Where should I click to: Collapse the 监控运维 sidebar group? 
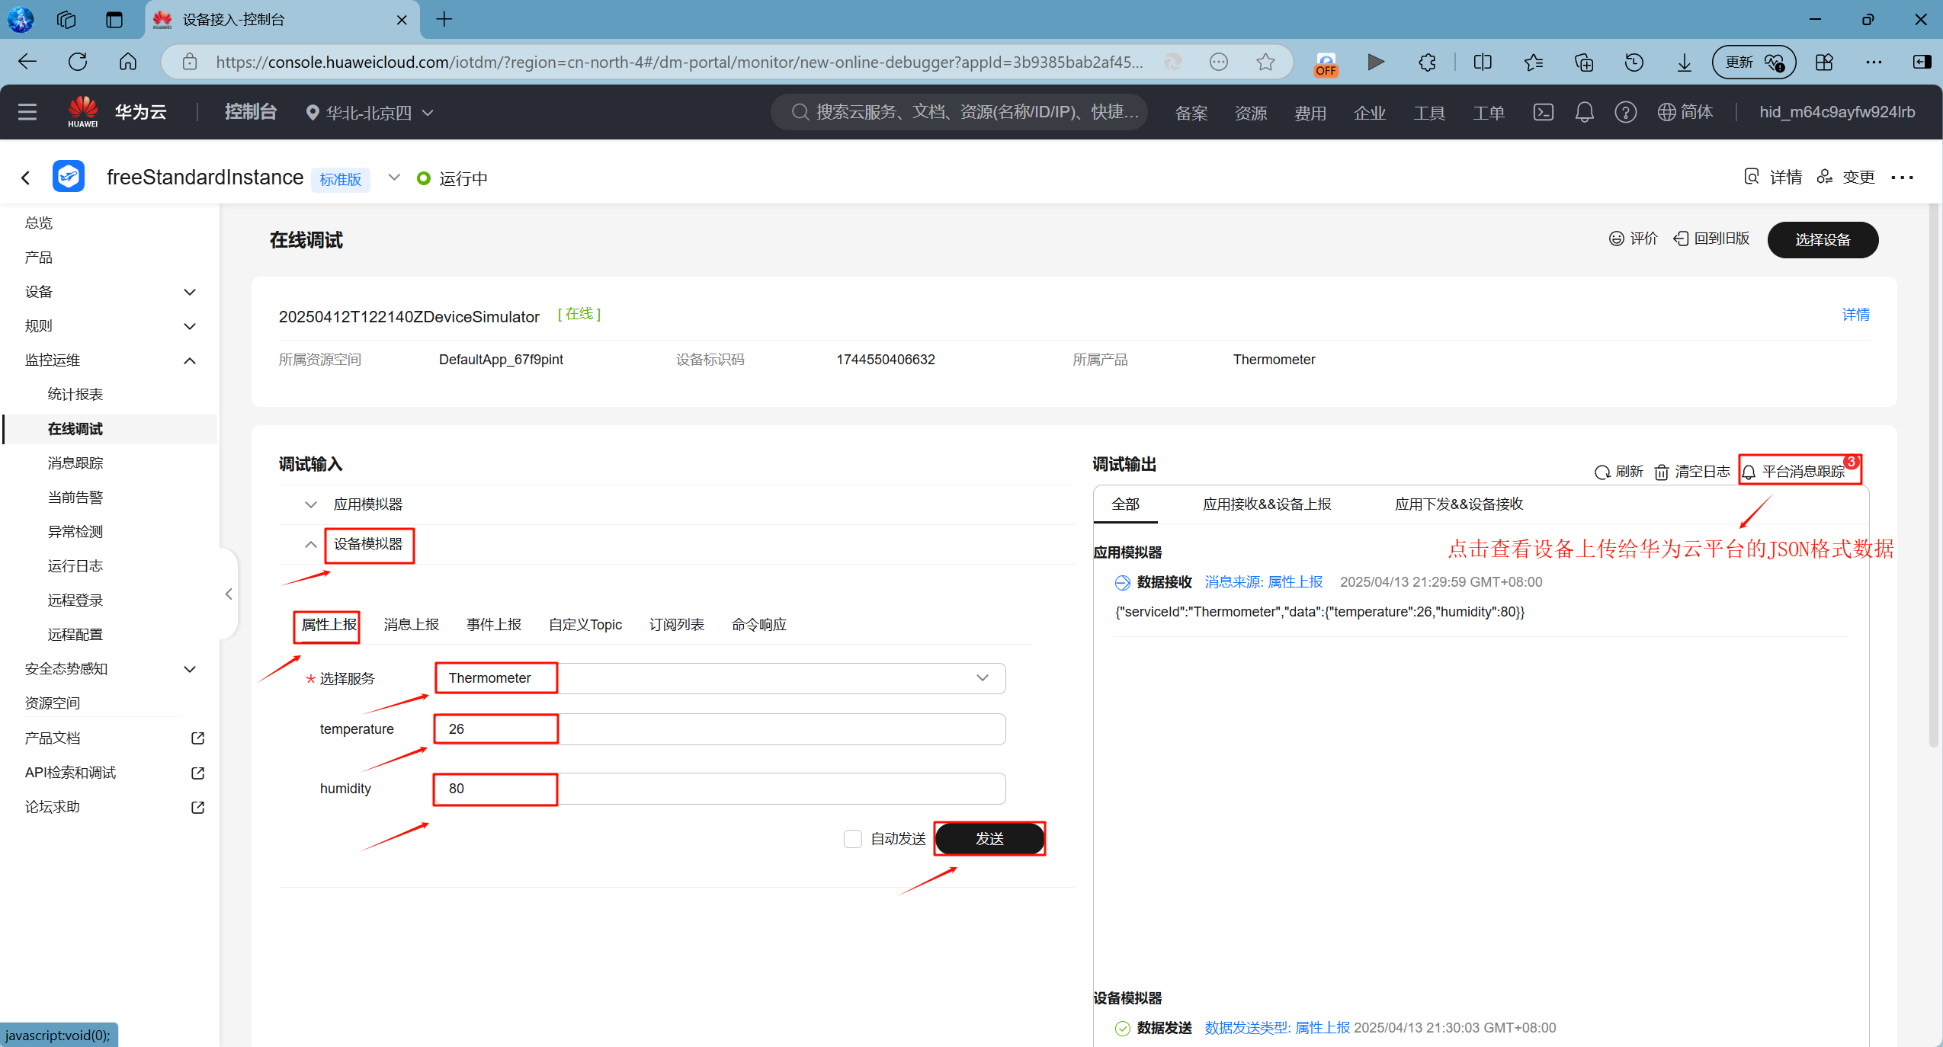click(x=190, y=360)
